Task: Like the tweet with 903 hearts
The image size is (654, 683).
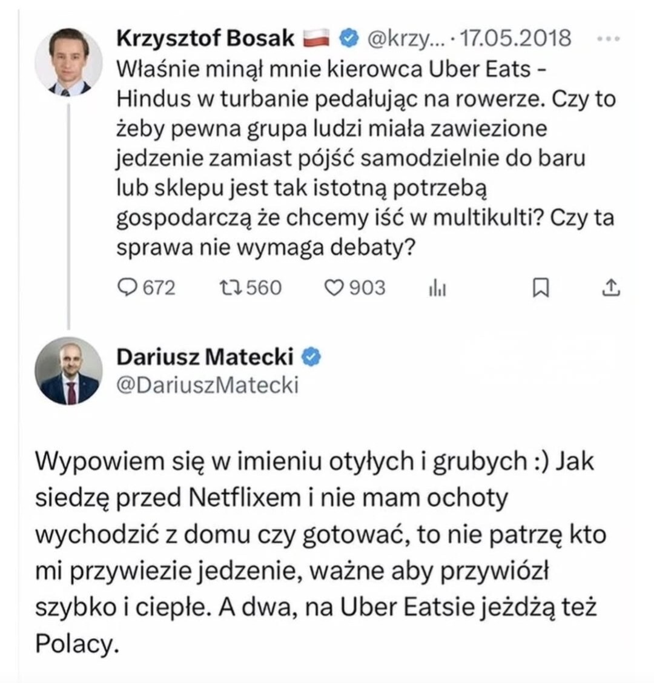Action: pos(334,288)
